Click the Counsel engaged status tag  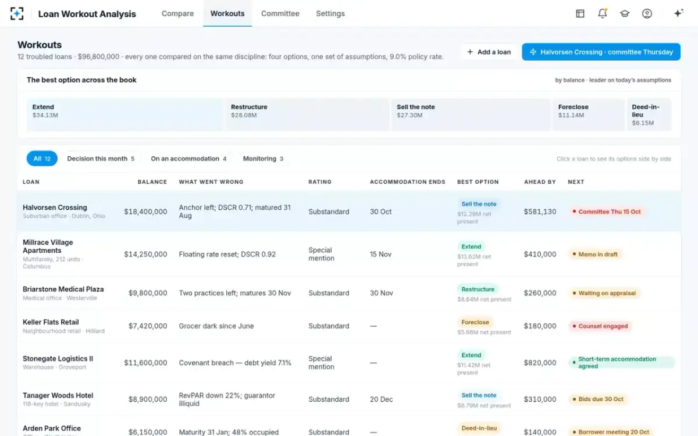pyautogui.click(x=600, y=327)
